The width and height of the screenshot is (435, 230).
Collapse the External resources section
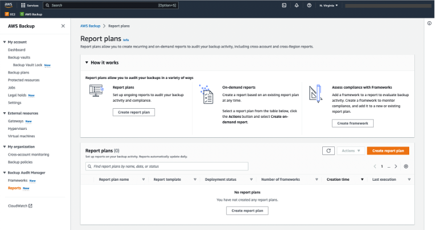tap(5, 113)
